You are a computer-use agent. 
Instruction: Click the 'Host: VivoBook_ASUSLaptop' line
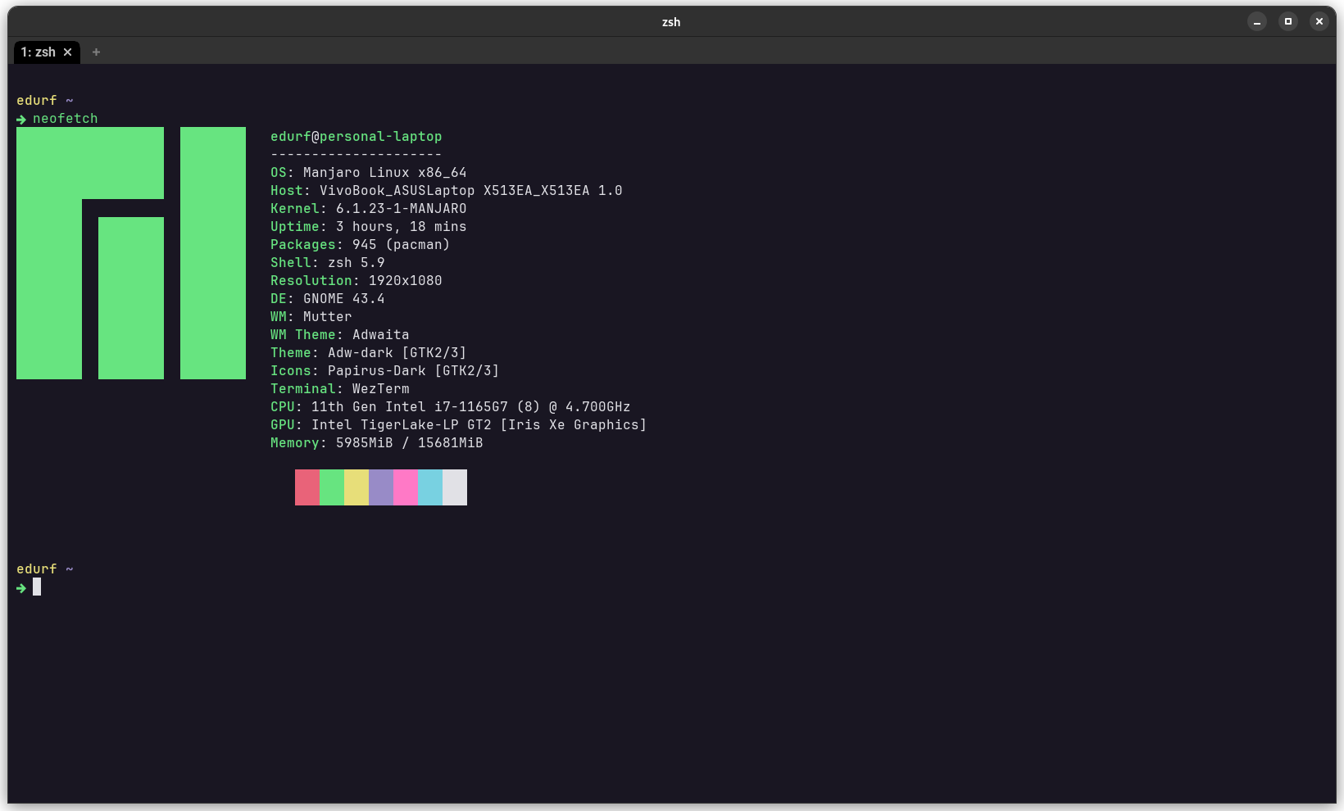(x=447, y=191)
